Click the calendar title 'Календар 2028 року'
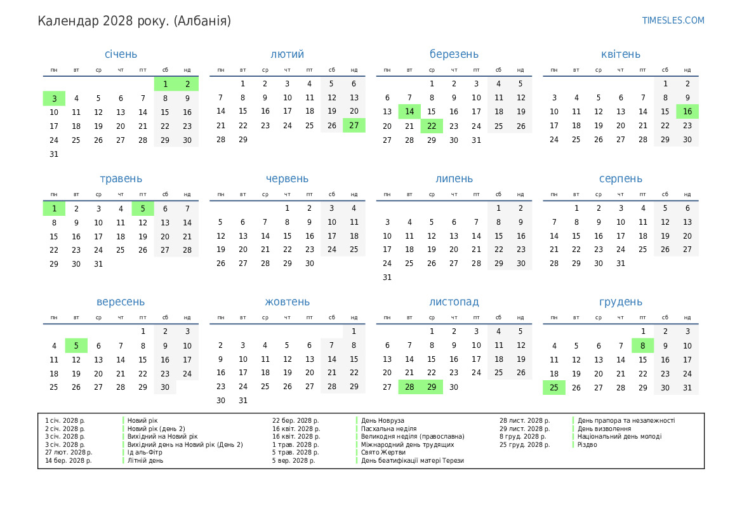 134,21
